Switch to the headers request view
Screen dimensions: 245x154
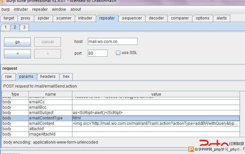[48, 76]
